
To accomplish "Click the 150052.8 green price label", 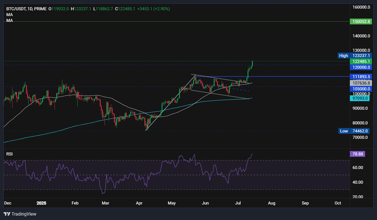I will click(361, 21).
